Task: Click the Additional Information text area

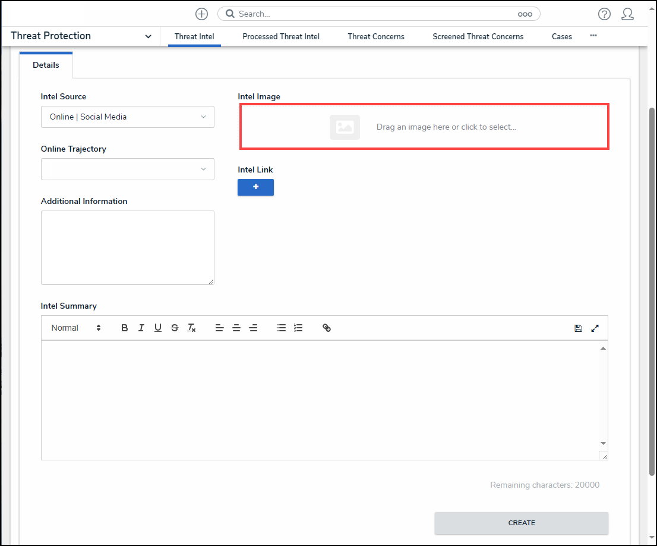Action: 127,247
